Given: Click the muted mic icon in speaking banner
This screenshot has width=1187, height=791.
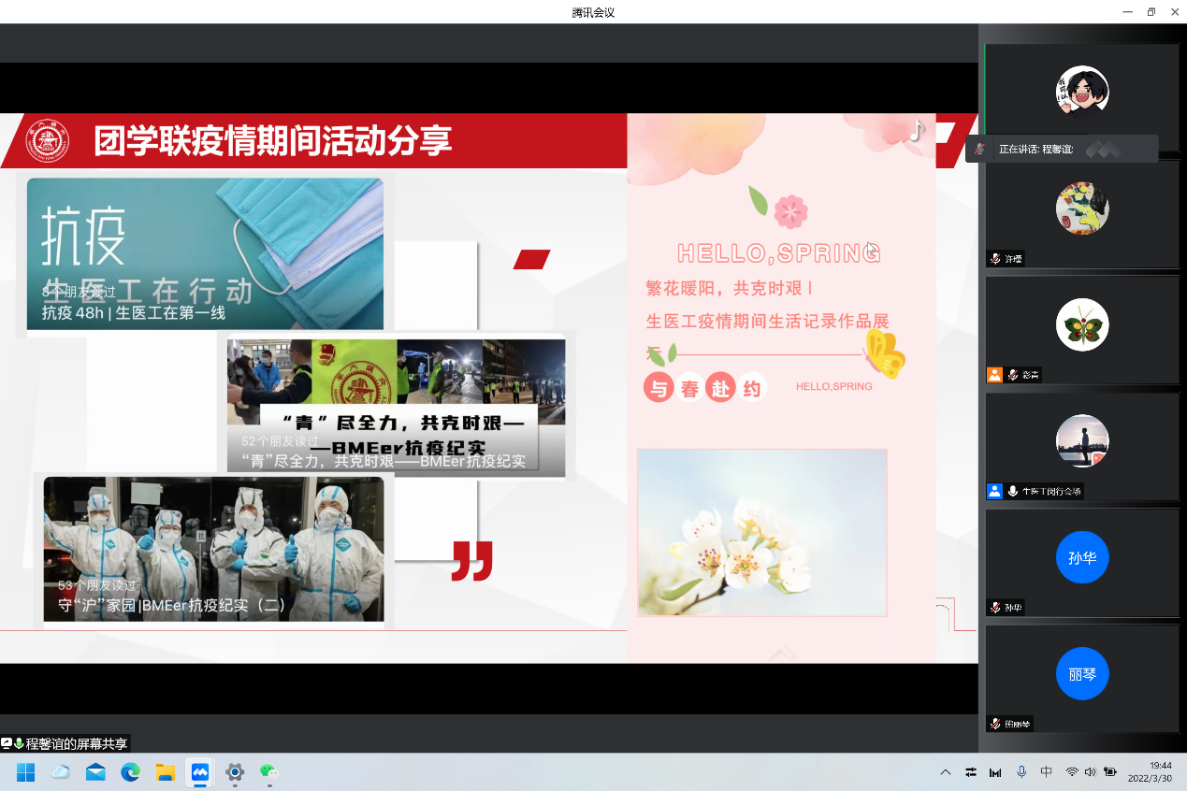Looking at the screenshot, I should 979,150.
